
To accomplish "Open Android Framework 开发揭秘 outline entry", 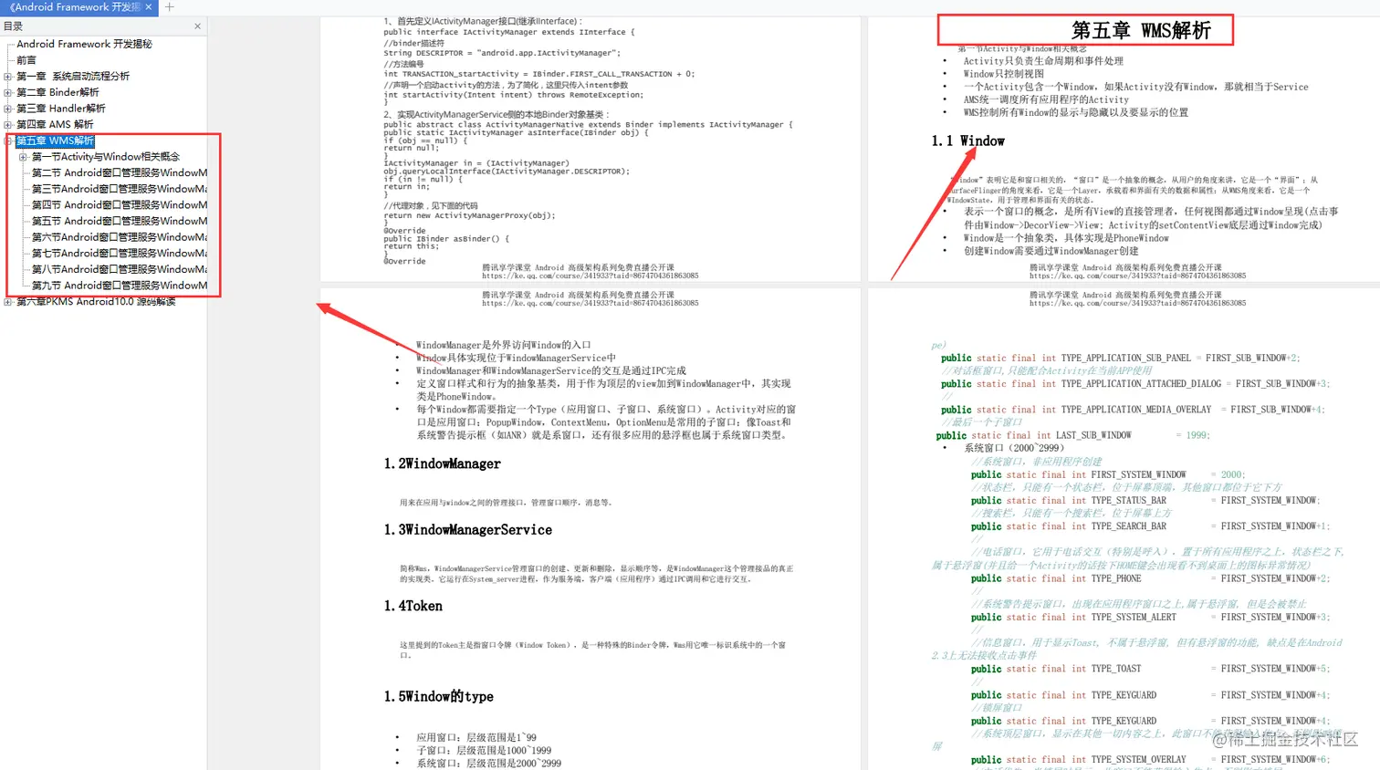I will (84, 44).
